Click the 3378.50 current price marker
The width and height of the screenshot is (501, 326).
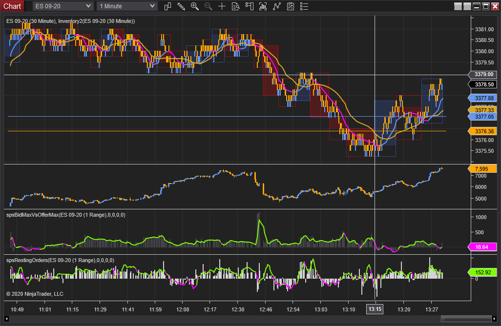pos(482,84)
